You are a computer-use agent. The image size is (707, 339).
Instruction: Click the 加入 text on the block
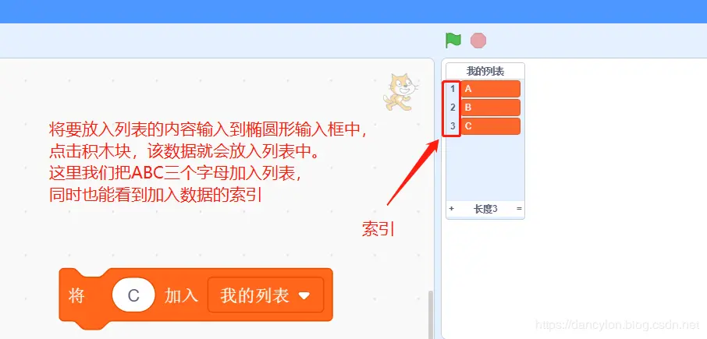(x=181, y=296)
